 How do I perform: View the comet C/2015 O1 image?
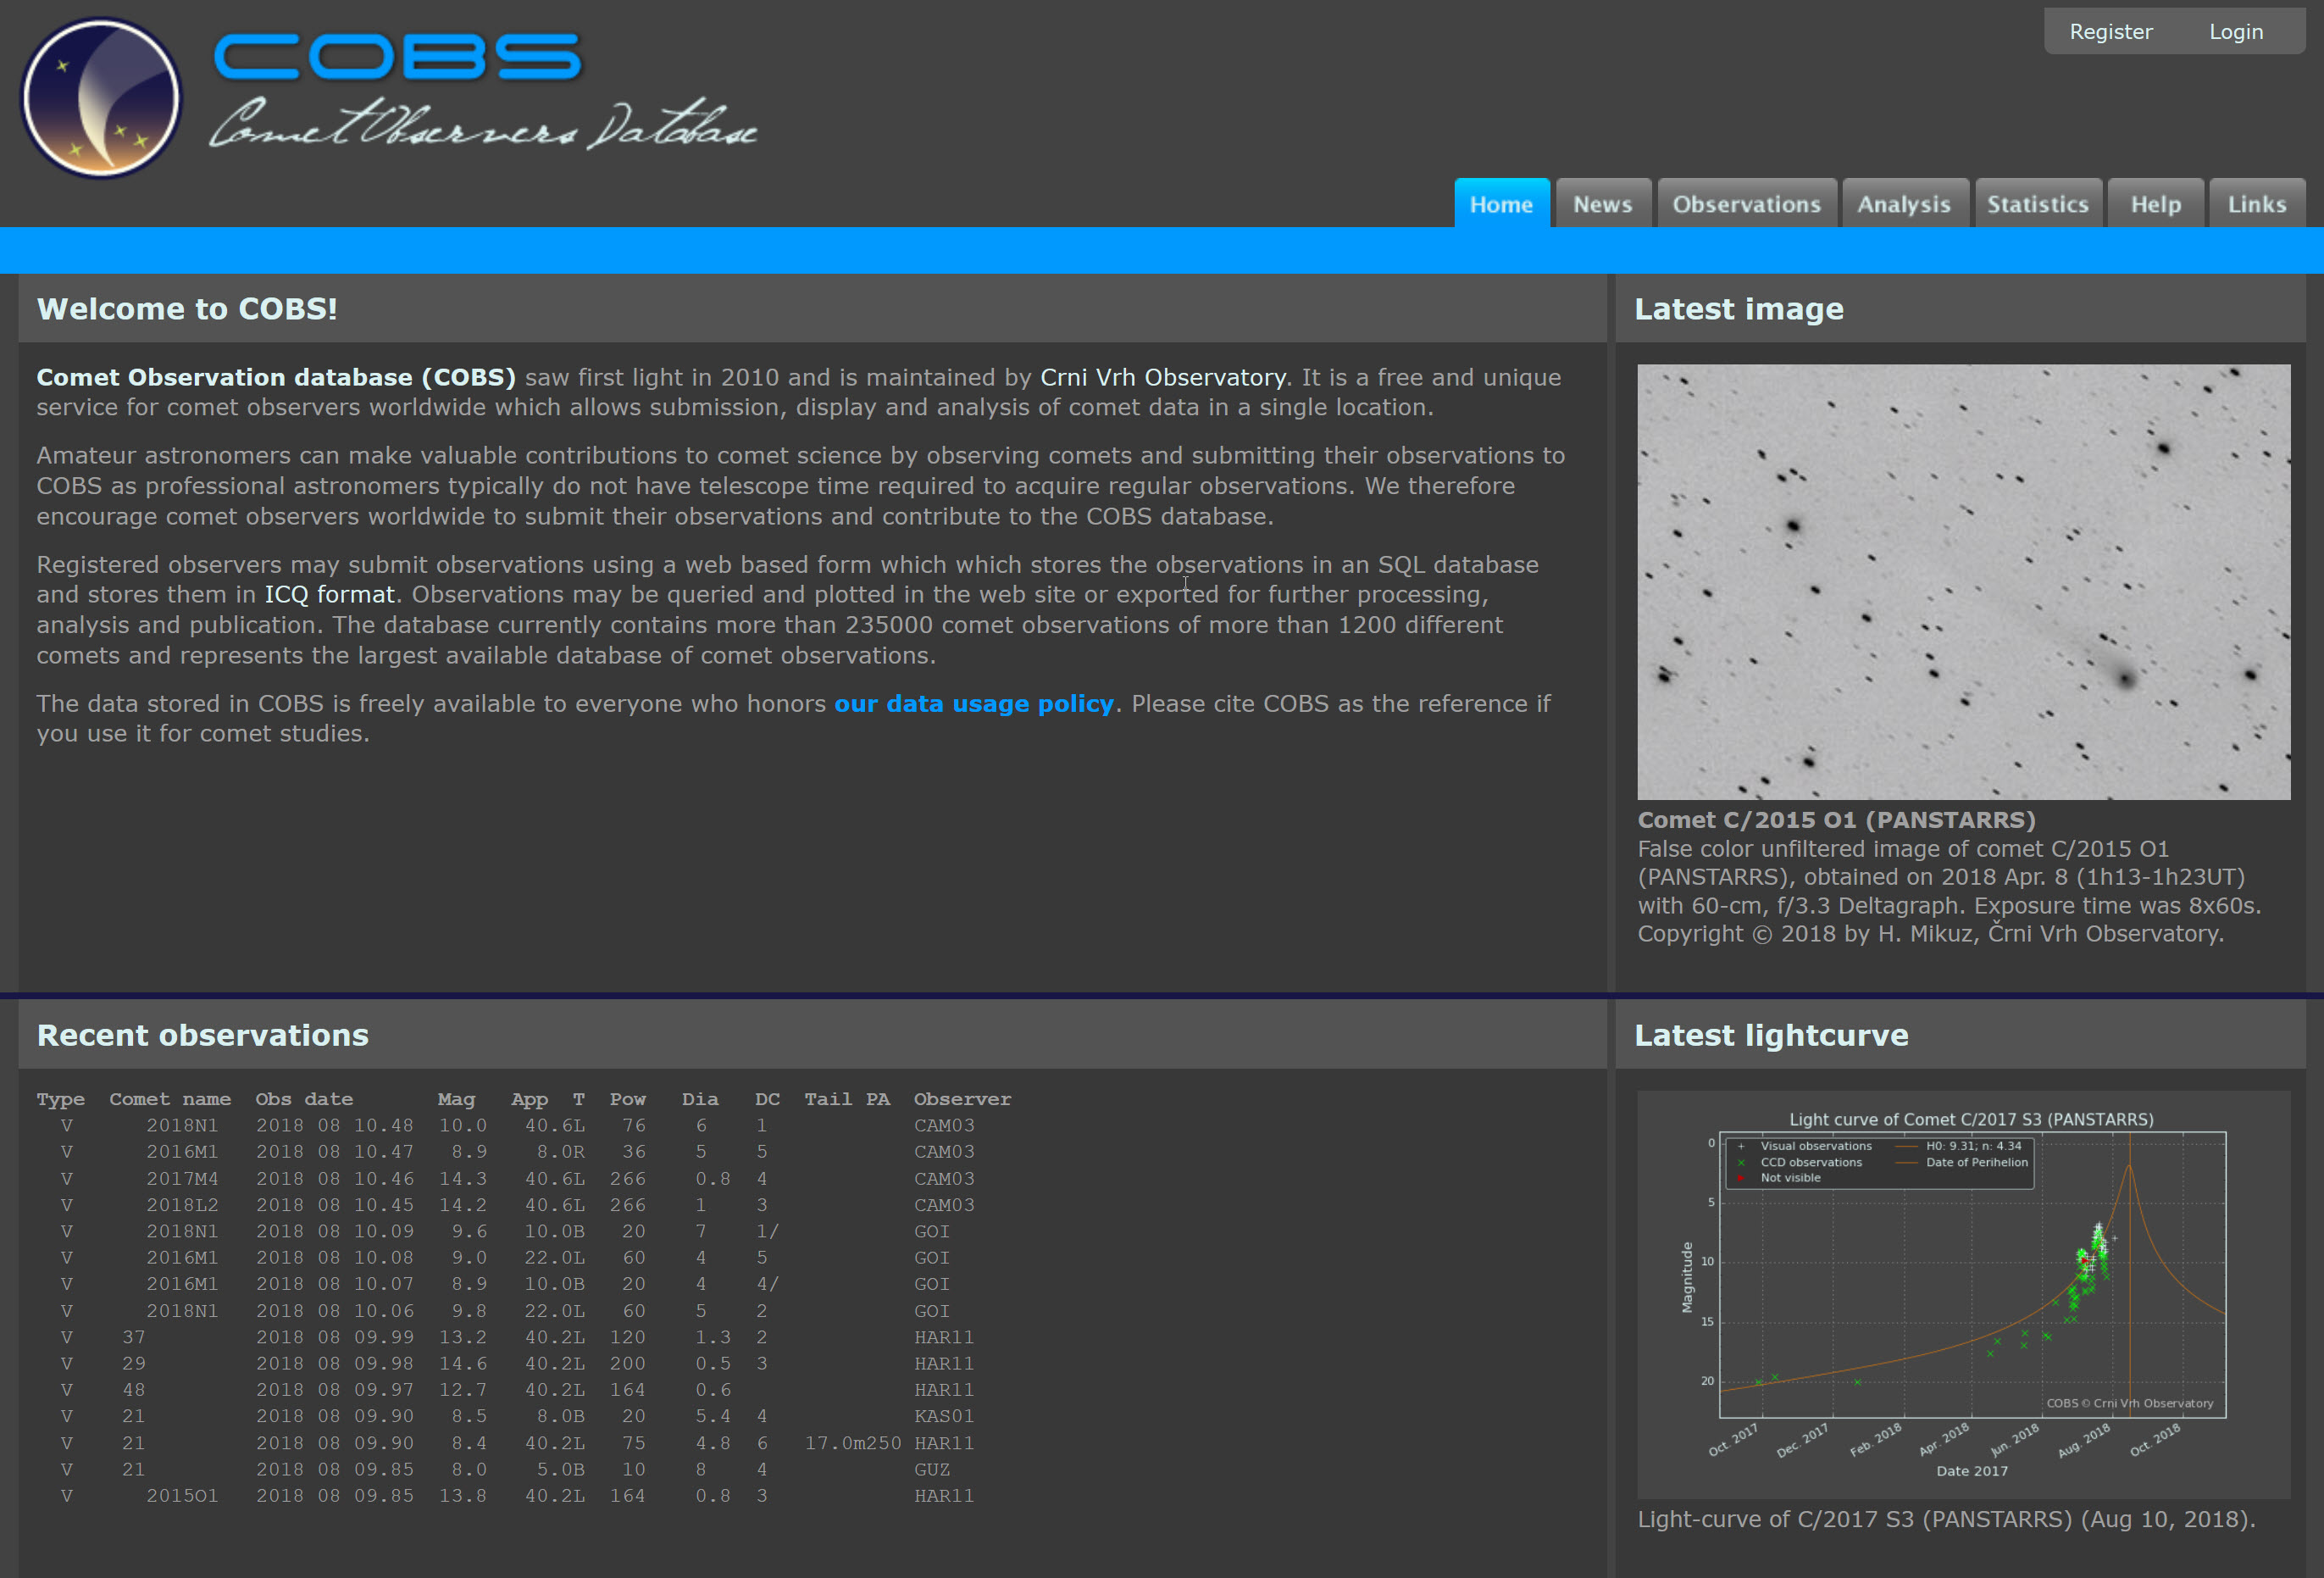coord(1963,582)
